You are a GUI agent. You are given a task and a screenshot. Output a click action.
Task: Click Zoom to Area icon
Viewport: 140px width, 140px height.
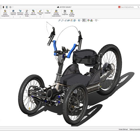62,20
